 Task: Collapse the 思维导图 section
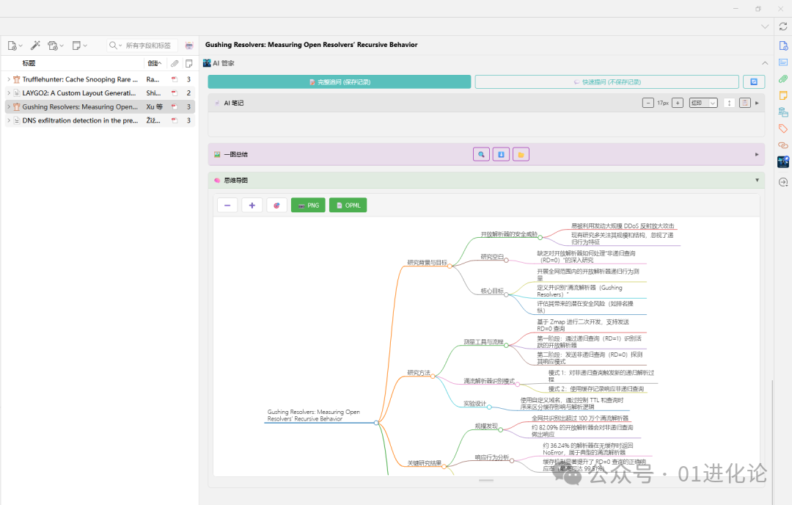click(x=757, y=180)
